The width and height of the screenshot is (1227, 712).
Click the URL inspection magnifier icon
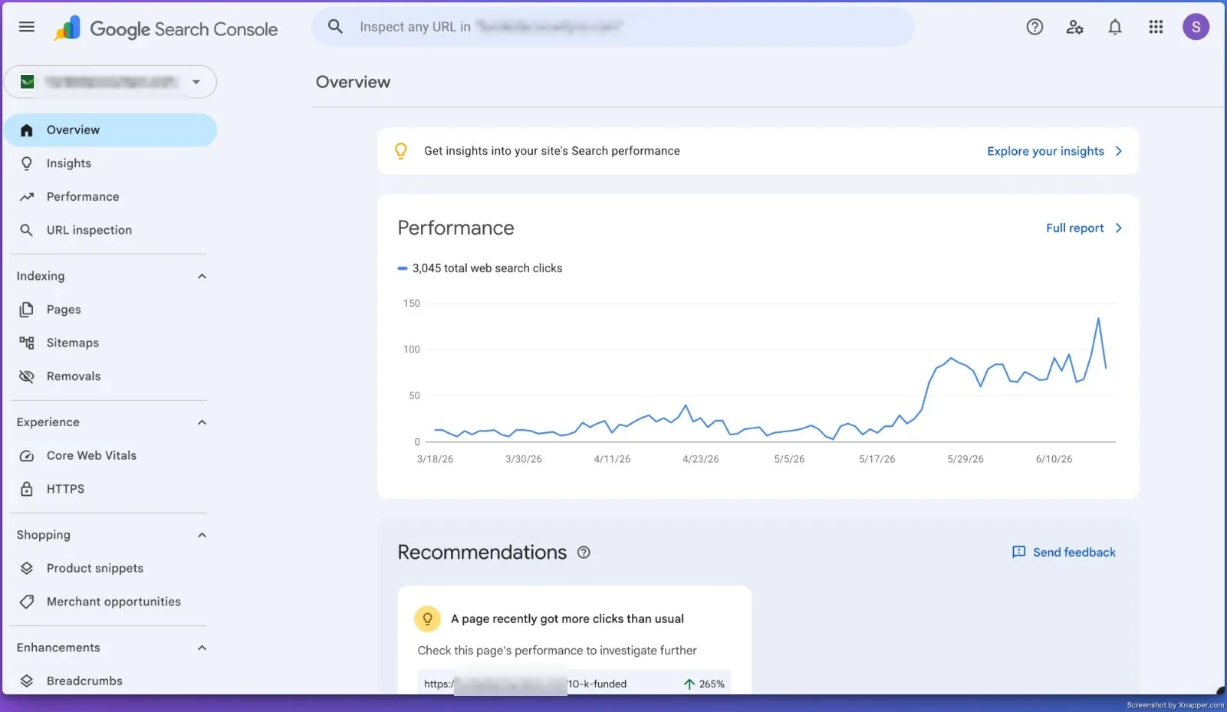(x=27, y=230)
